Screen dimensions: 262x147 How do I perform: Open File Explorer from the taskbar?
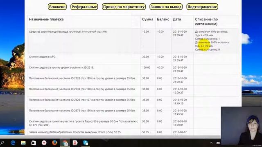point(23,143)
